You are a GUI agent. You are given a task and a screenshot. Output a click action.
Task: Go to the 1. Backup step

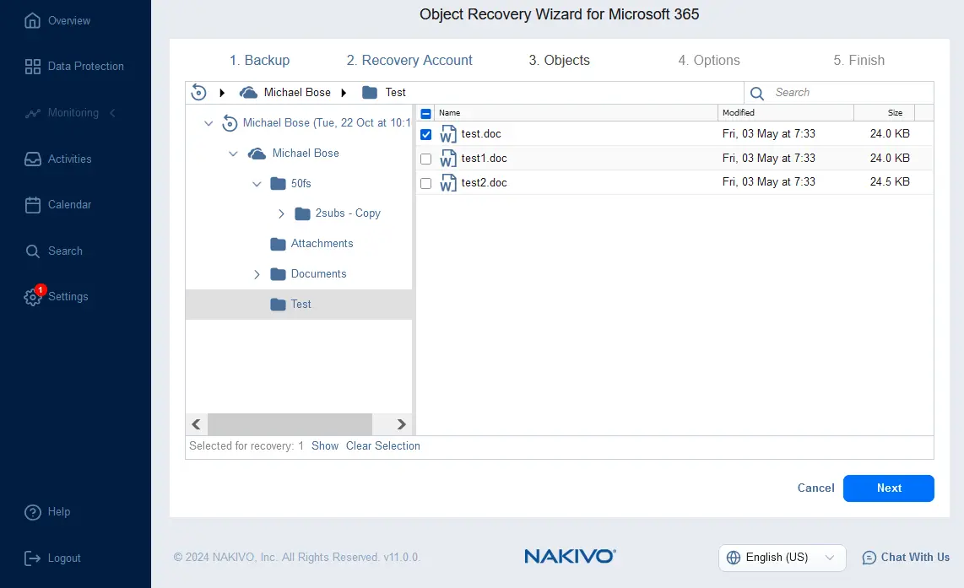pyautogui.click(x=259, y=60)
